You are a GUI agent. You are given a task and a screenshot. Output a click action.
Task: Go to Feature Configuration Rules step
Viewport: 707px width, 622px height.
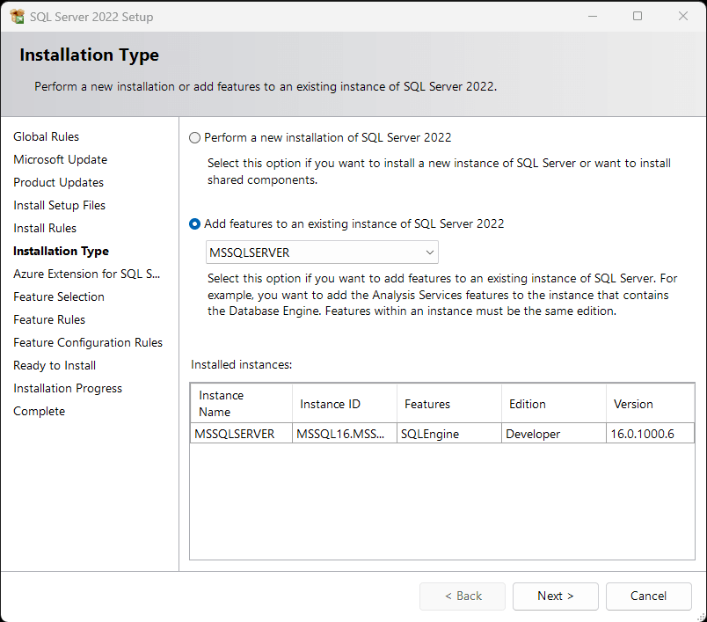pos(88,343)
